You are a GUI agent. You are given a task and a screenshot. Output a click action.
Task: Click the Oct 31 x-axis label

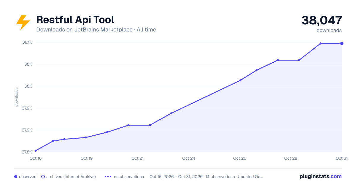pos(341,158)
